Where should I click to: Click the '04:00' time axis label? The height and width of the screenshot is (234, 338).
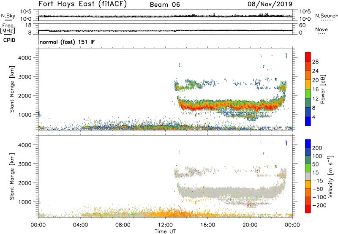(x=81, y=225)
